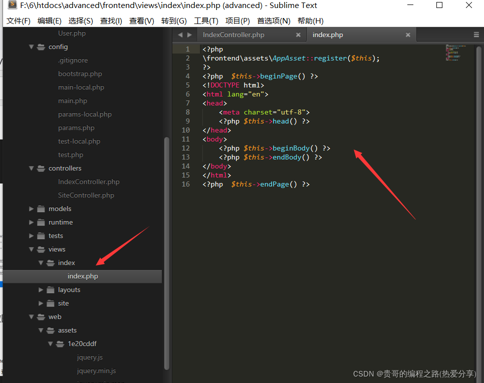Open the 帮助(H) menu
The height and width of the screenshot is (383, 484).
[311, 21]
